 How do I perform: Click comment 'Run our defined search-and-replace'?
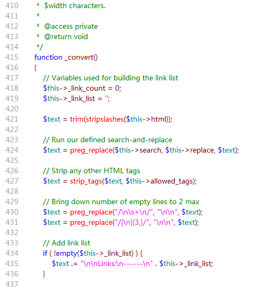point(112,140)
